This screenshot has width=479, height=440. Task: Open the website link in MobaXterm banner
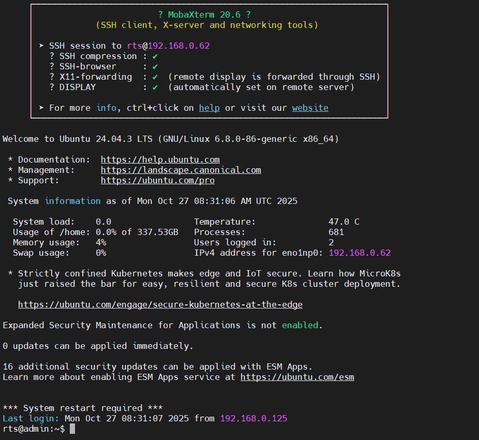(x=310, y=108)
